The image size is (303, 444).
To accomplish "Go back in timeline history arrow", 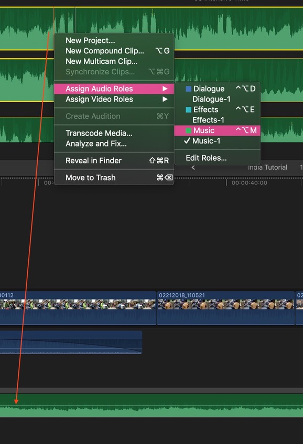I will tap(193, 168).
